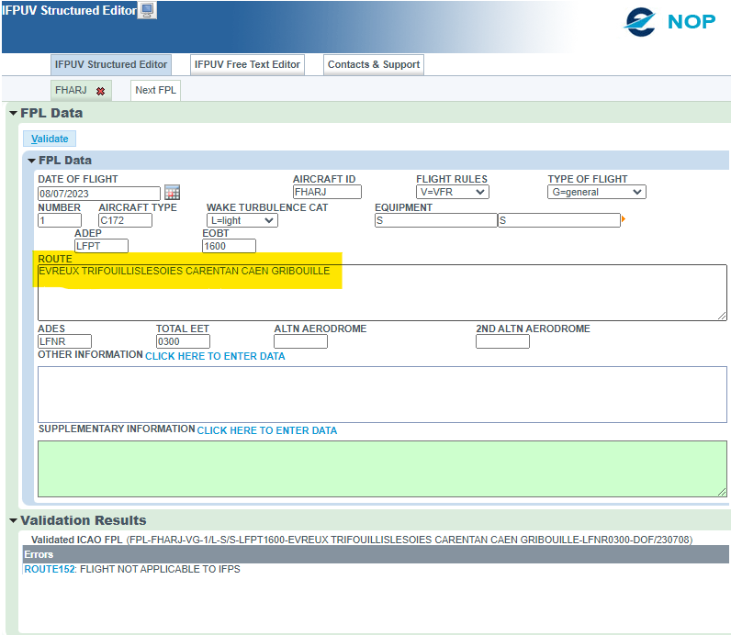Select the FHARJ flight plan tab
Image resolution: width=731 pixels, height=635 pixels.
coord(72,90)
